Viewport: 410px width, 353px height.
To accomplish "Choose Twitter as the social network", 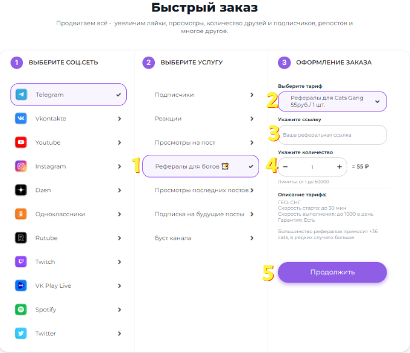I will click(68, 333).
